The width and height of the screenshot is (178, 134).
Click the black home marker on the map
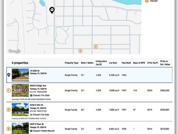pyautogui.click(x=52, y=10)
